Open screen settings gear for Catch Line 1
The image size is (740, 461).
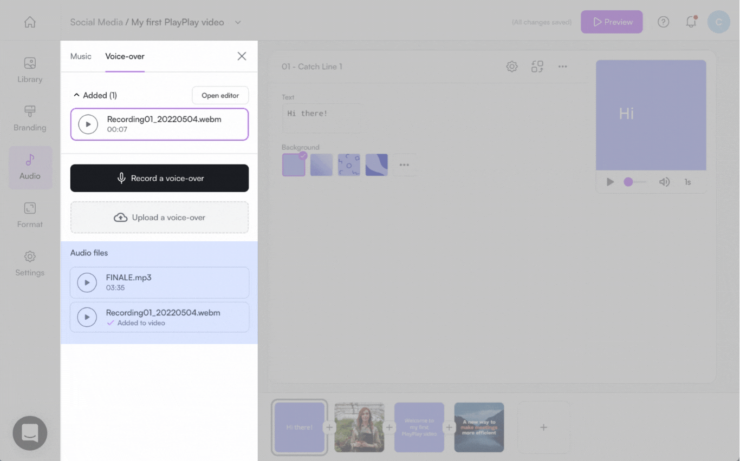coord(511,67)
